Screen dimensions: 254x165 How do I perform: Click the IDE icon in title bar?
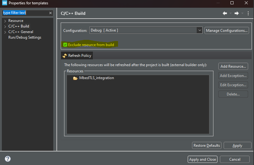[5, 3]
